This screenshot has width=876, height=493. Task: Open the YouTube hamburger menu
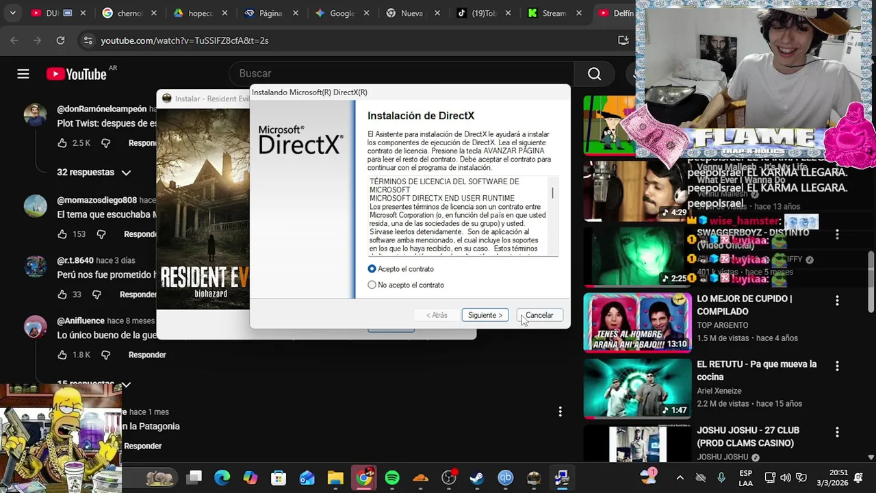coord(23,74)
